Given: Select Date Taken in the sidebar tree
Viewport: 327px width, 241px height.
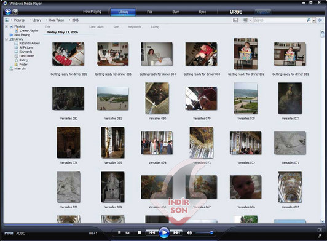Looking at the screenshot, I should 26,56.
